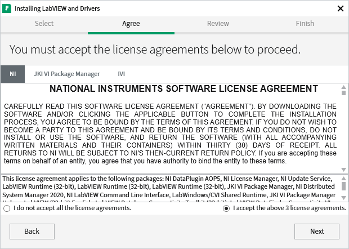Select 'I do not accept all the license agreements'

click(x=7, y=208)
